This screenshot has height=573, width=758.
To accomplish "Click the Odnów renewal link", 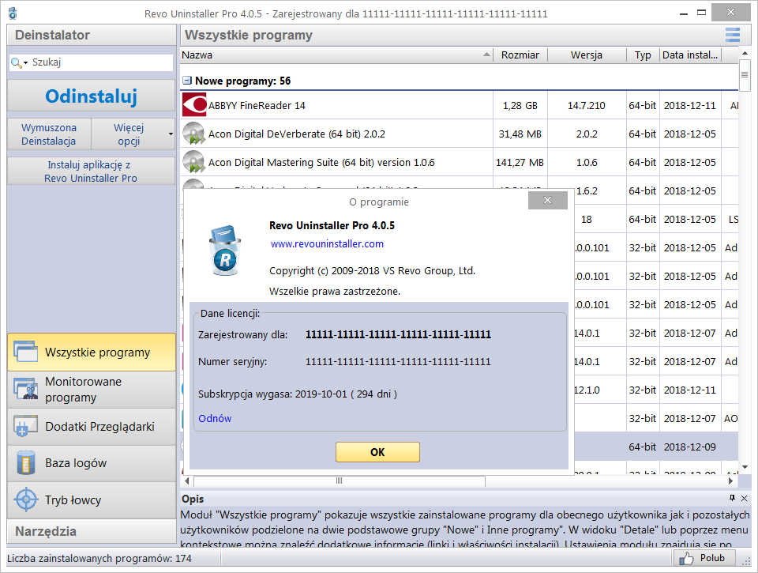I will tap(215, 418).
